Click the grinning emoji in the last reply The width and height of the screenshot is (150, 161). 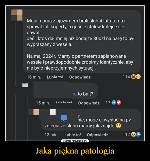tap(118, 126)
